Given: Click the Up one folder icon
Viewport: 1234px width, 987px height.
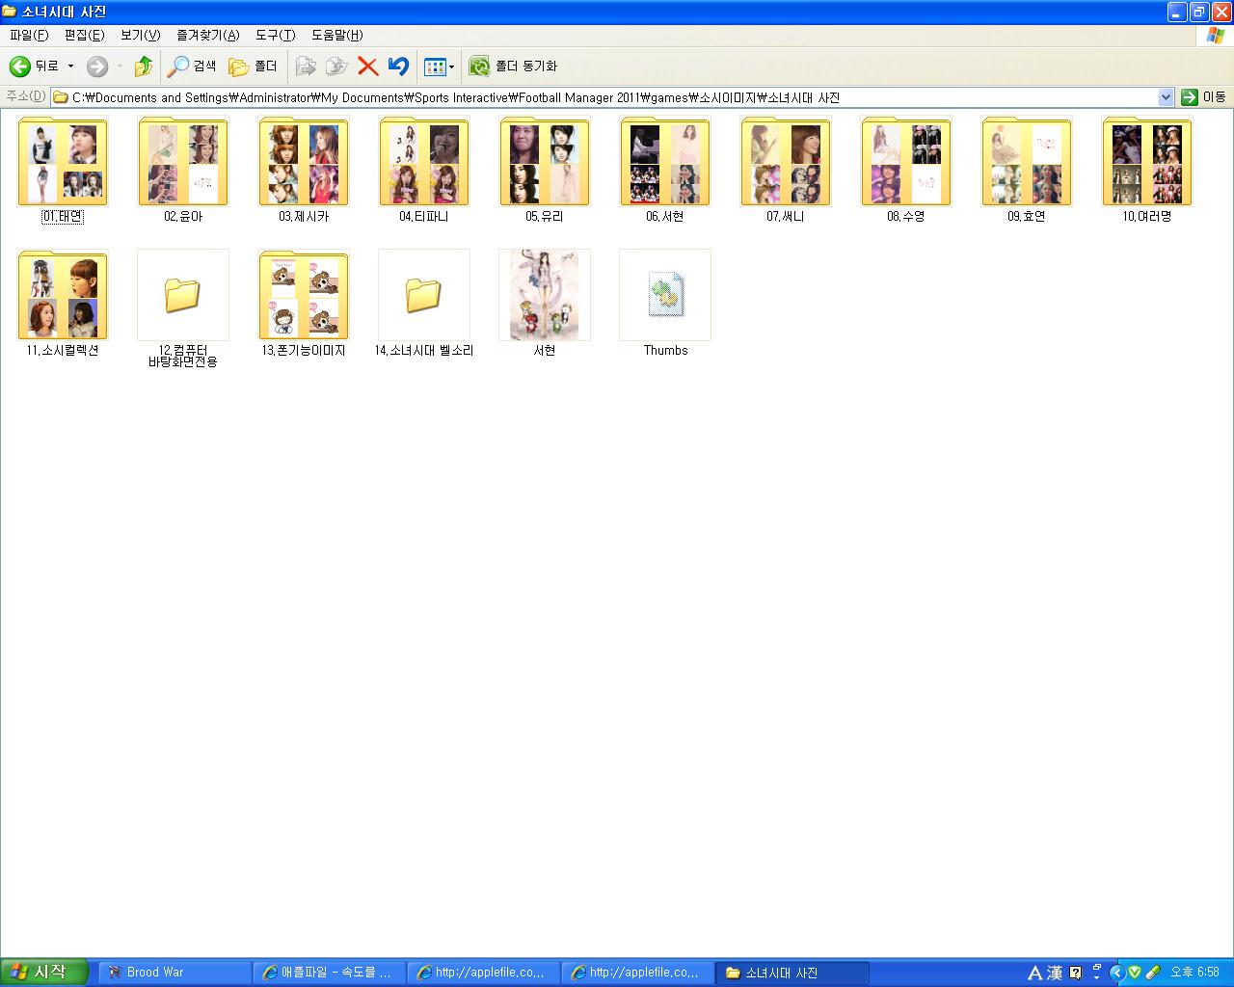Looking at the screenshot, I should 143,67.
